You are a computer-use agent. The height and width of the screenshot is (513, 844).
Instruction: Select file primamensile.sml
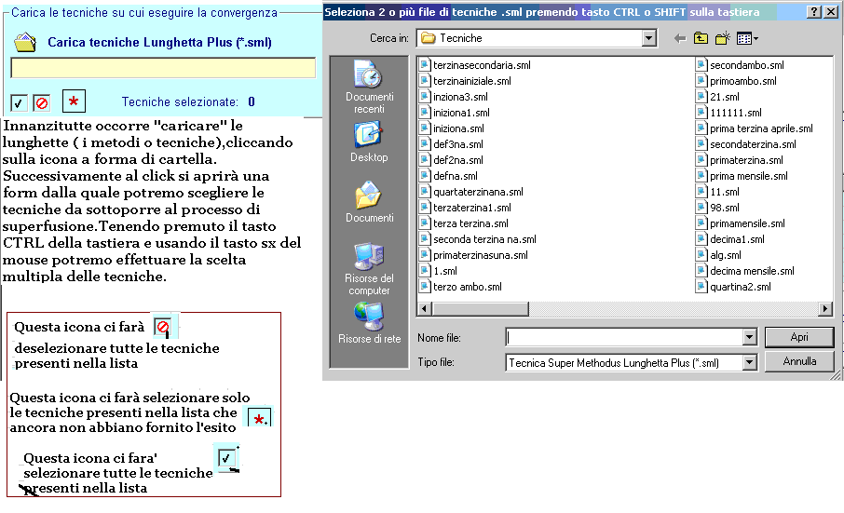[741, 223]
